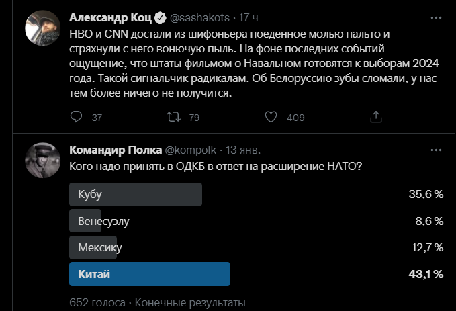Open Александр Коц profile avatar
This screenshot has height=311, width=456.
(43, 28)
